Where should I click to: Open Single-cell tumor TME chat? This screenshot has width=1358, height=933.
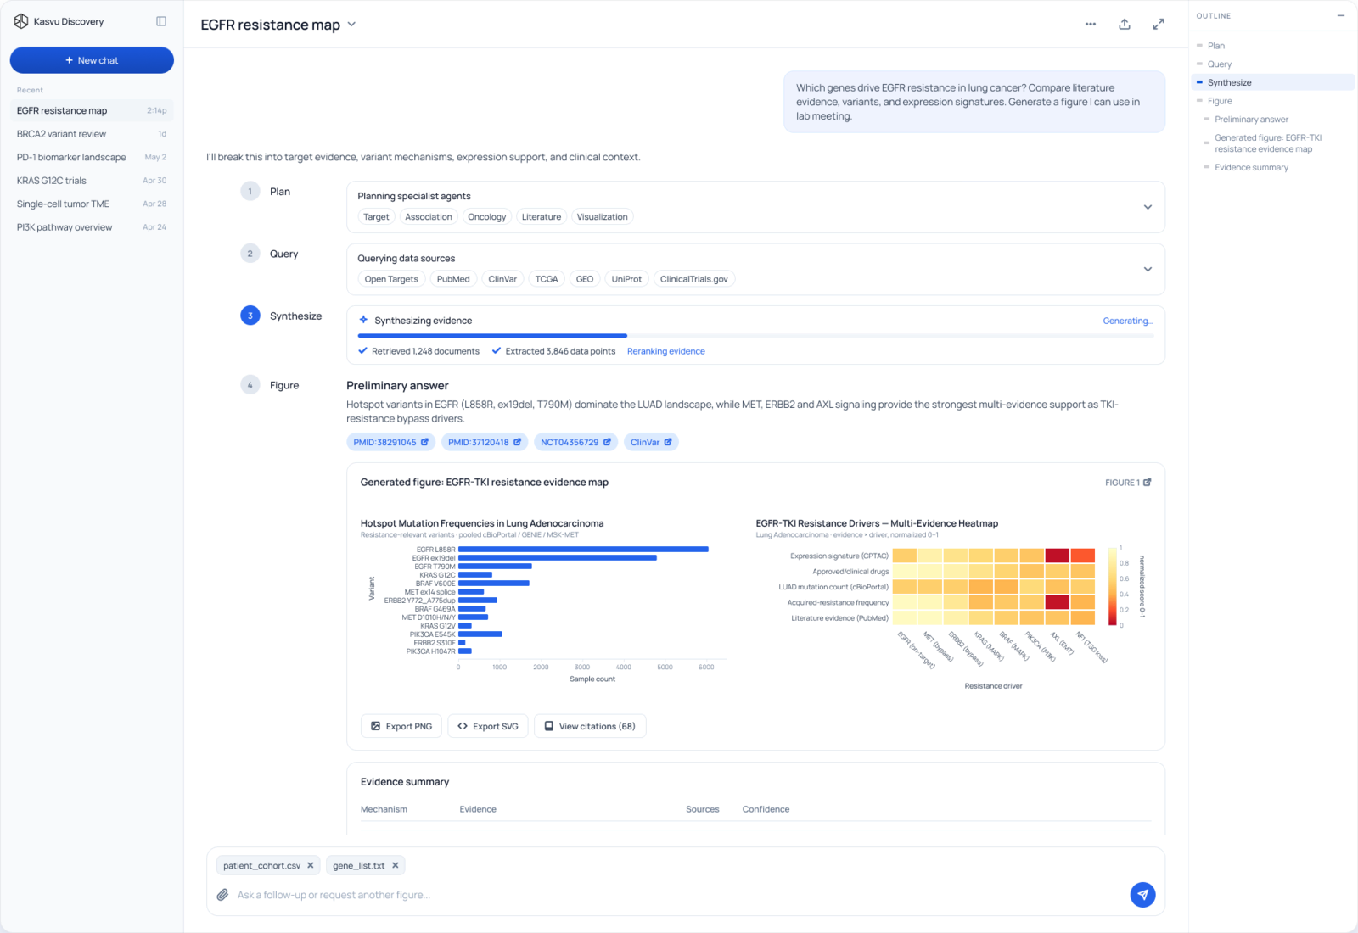point(92,204)
